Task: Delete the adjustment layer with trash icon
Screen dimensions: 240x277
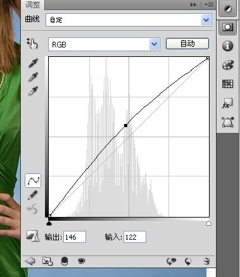Action: (206, 261)
